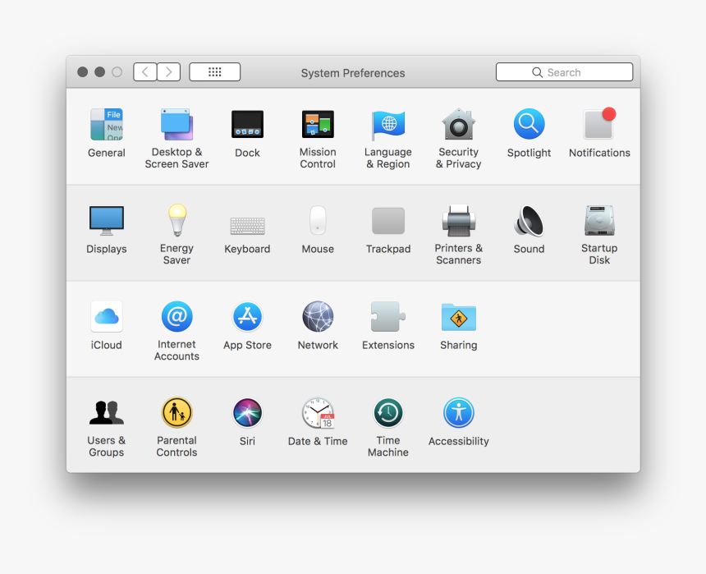The width and height of the screenshot is (706, 574).
Task: Click the Search field
Action: pyautogui.click(x=564, y=71)
